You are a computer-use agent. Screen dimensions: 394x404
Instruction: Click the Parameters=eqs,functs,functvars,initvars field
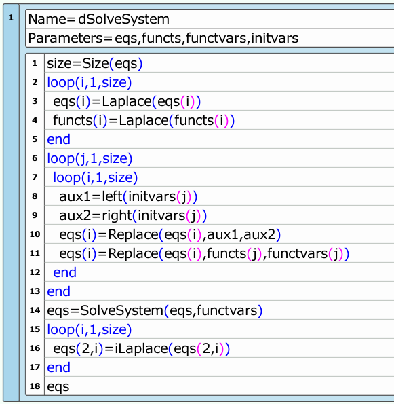click(210, 38)
